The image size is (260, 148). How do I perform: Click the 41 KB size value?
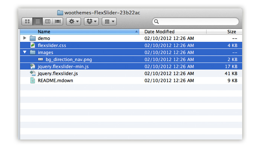click(x=231, y=74)
